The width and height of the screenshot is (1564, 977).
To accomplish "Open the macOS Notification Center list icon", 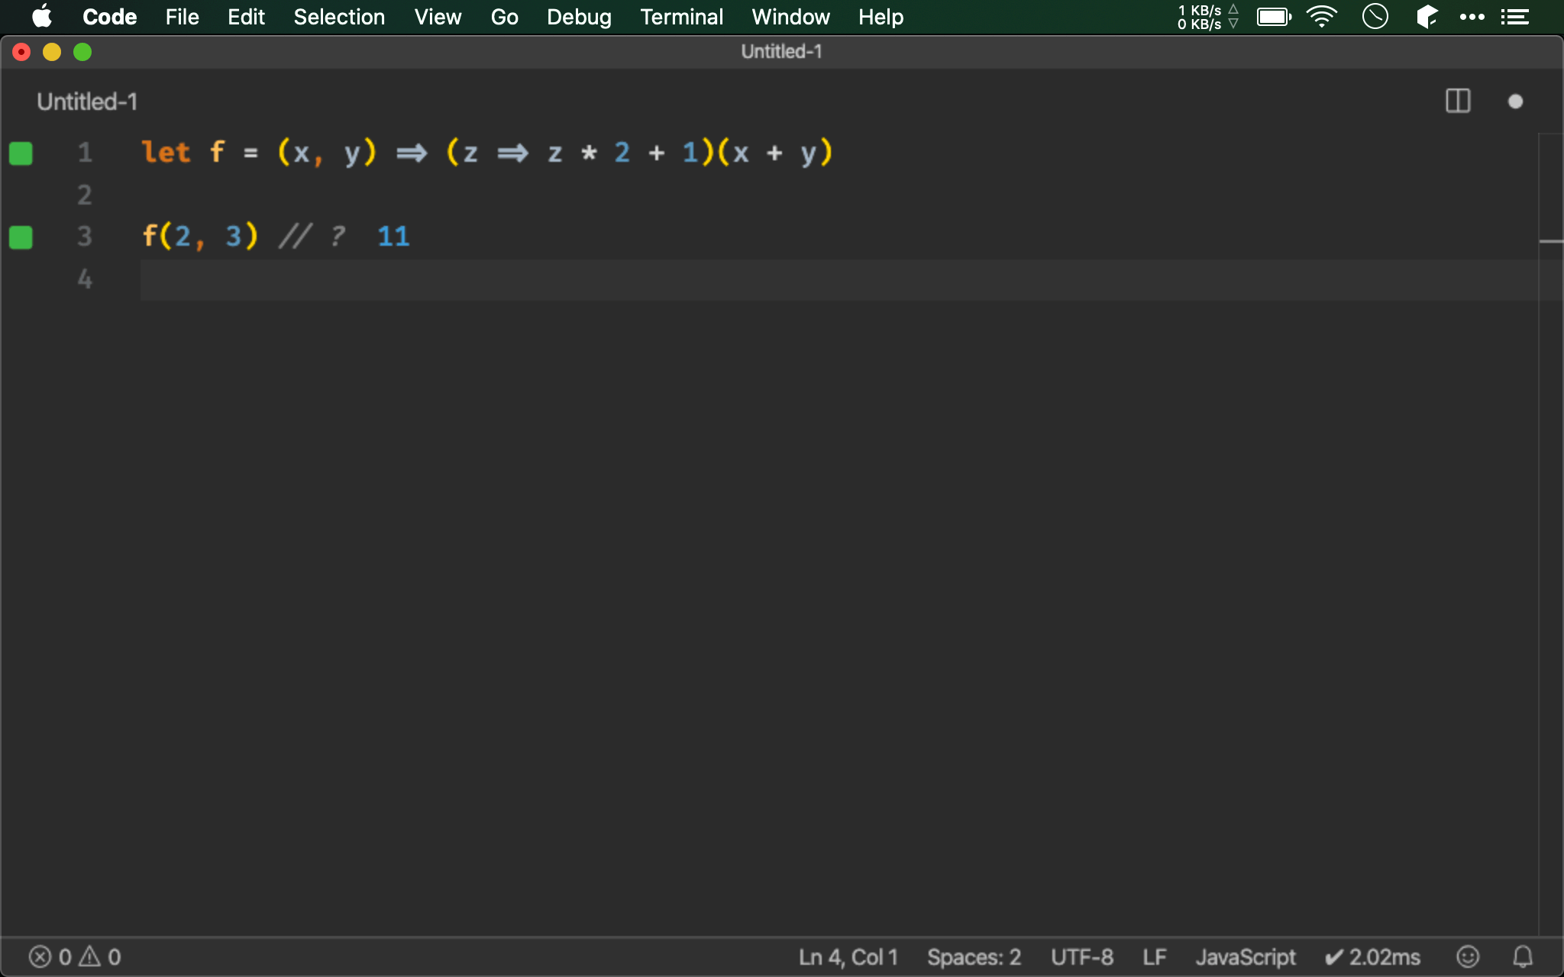I will click(1514, 17).
